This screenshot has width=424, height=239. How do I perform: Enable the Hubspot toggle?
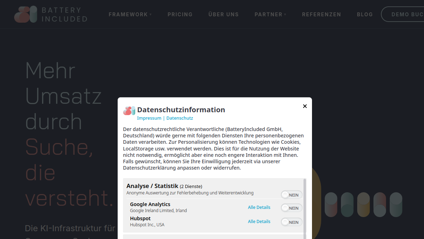click(291, 222)
